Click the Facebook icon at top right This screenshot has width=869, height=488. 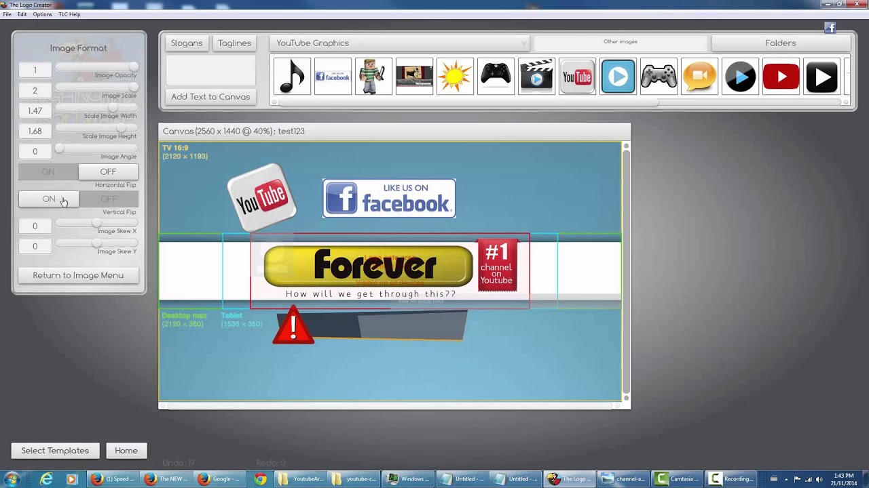pos(830,28)
